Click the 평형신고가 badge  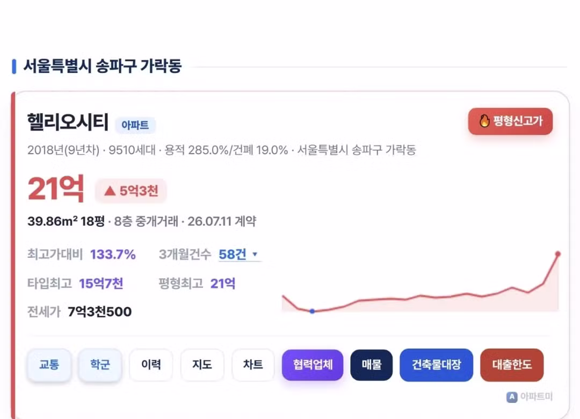point(511,121)
